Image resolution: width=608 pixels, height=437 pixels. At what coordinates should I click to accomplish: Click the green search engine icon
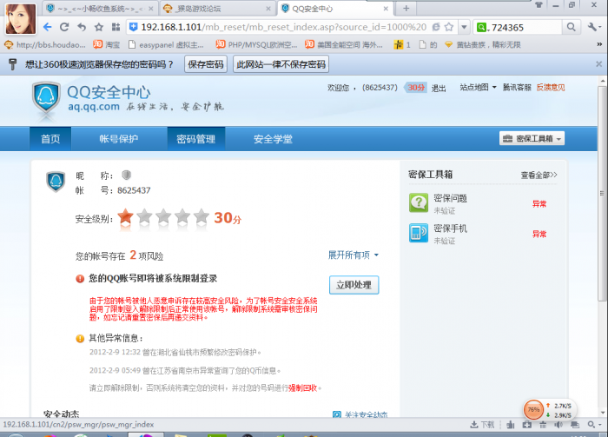pyautogui.click(x=481, y=27)
